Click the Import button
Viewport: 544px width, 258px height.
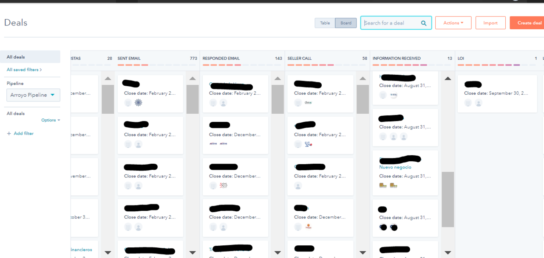click(x=490, y=23)
